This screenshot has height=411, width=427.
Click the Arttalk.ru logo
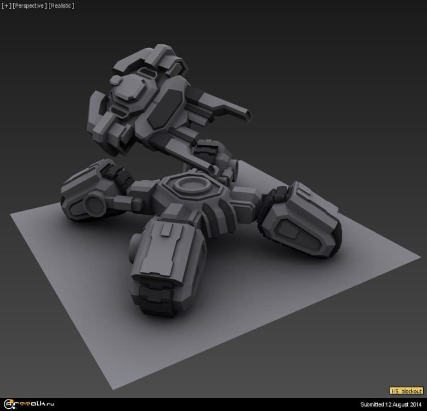[x=29, y=404]
